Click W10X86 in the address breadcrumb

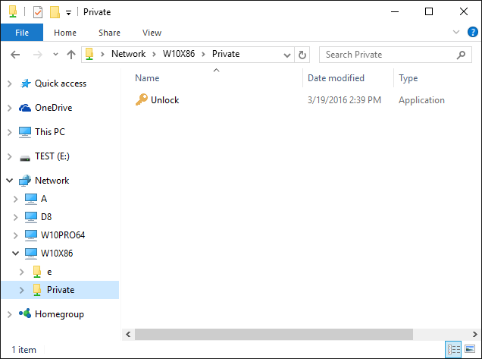pyautogui.click(x=179, y=54)
